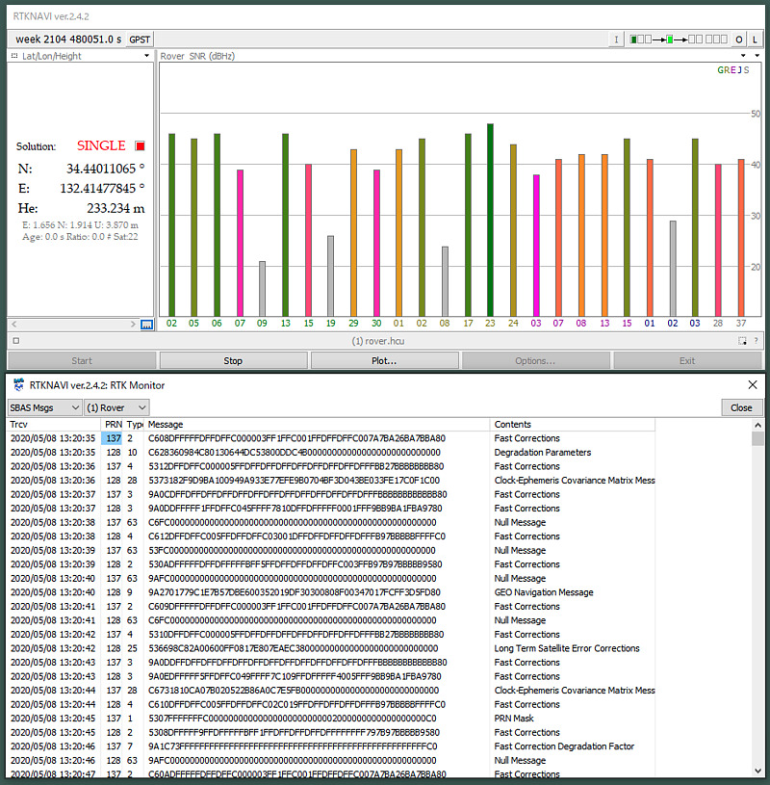
Task: Close the RTK Monitor window with X
Action: 753,385
